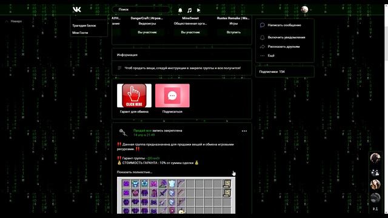The height and width of the screenshot is (218, 388).
Task: Open the Продай все author link
Action: [142, 131]
